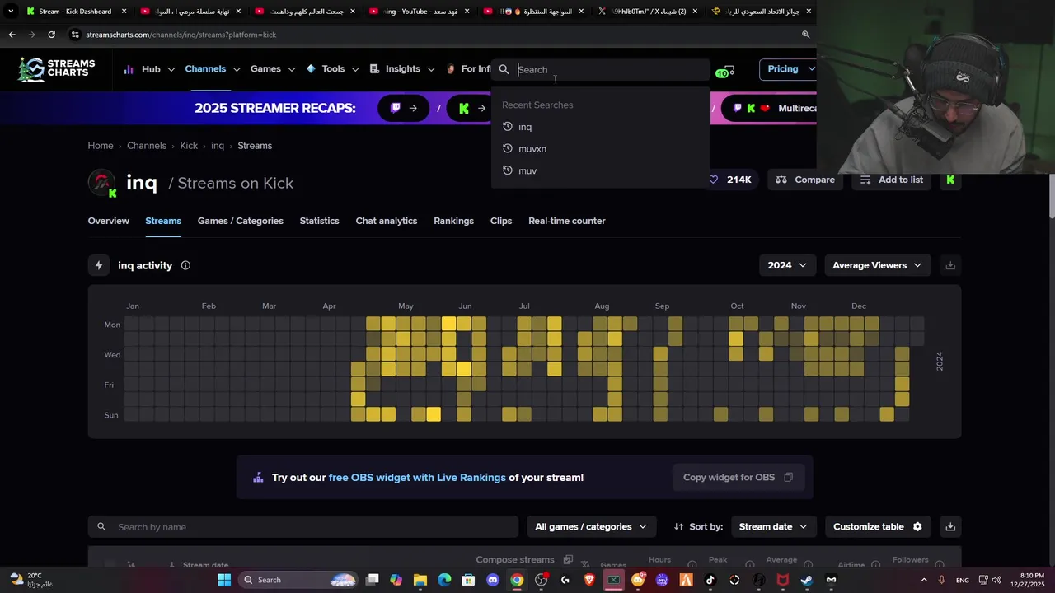Screen dimensions: 1055x593
Task: Open the Rankings tab
Action: point(453,221)
